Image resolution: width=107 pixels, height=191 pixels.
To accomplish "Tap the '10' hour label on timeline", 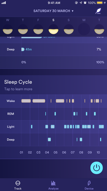I will click(x=98, y=152).
